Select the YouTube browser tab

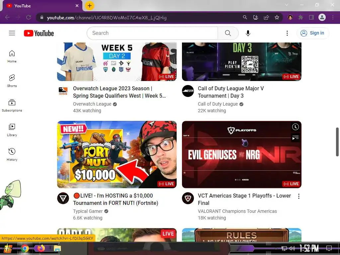(x=42, y=6)
